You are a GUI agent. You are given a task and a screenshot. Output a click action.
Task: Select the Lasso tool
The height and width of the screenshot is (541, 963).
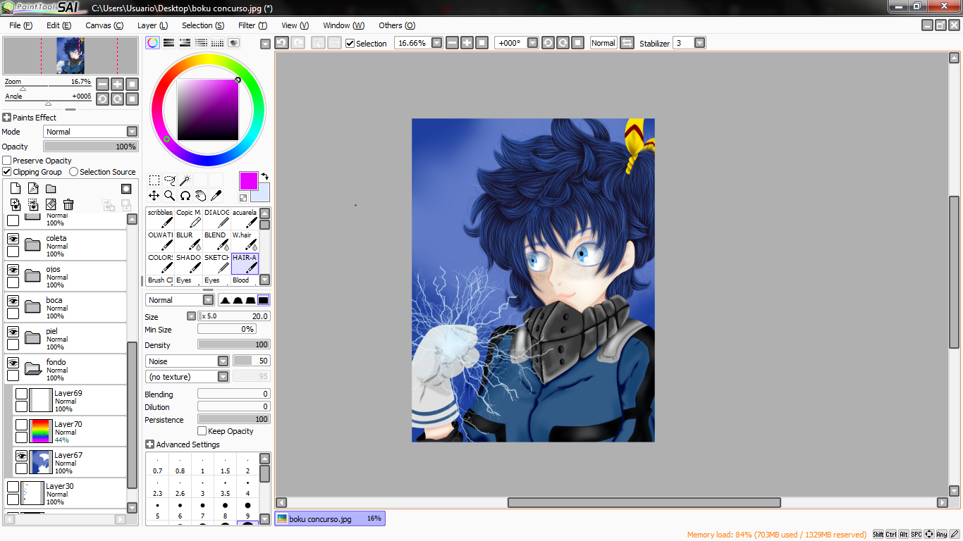(x=170, y=180)
